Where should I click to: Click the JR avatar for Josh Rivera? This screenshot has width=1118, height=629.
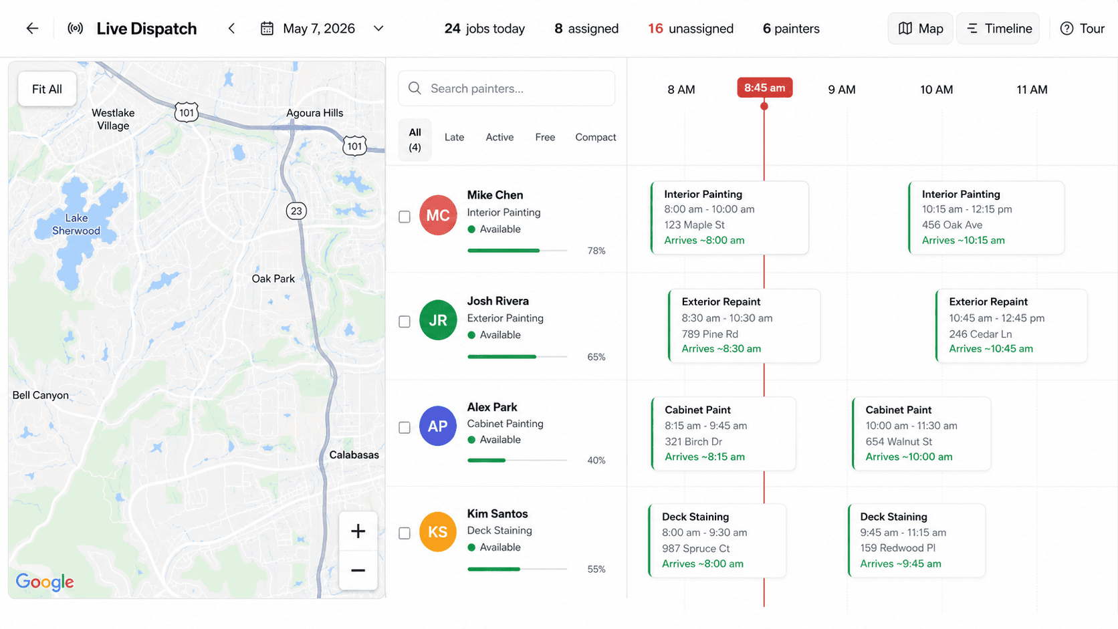(x=438, y=320)
